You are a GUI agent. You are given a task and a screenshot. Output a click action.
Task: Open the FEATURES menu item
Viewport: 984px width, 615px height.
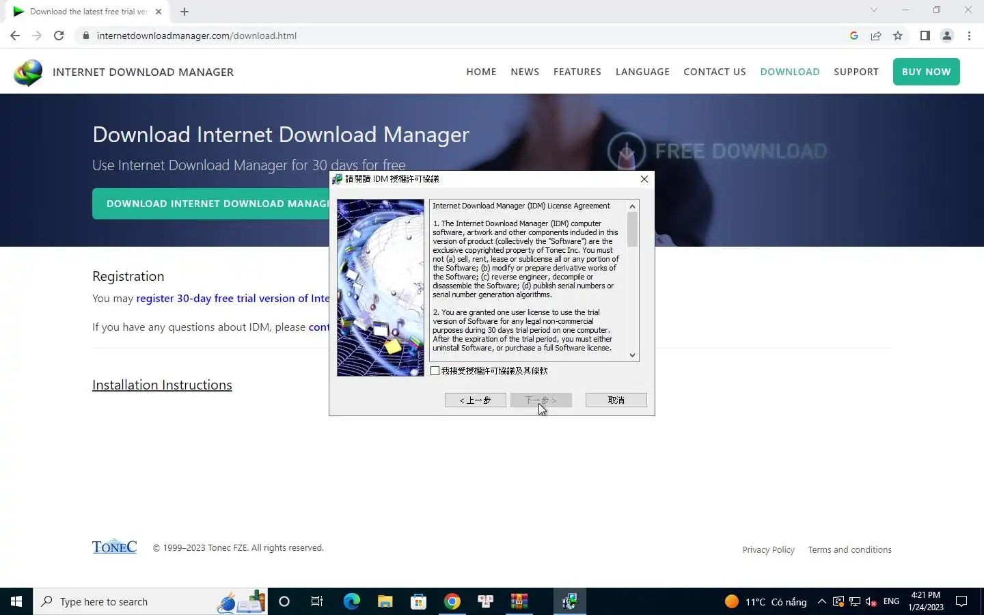point(577,72)
